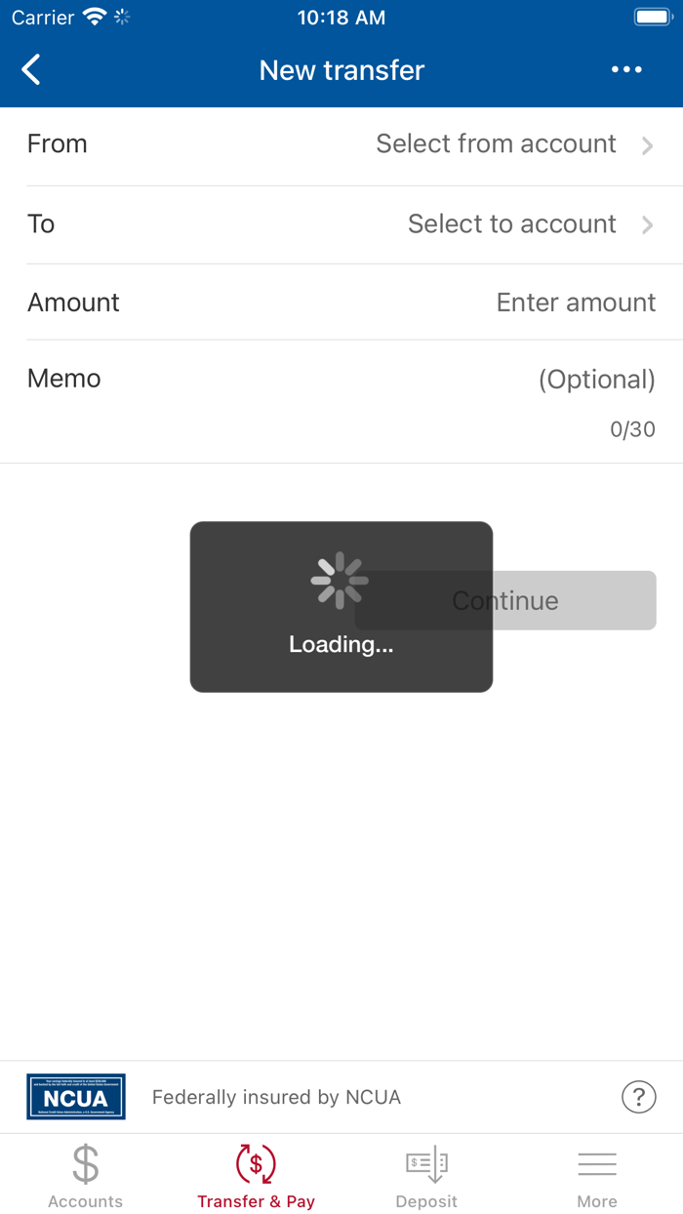Viewport: 683px width, 1214px height.
Task: Expand the To account chevron
Action: click(x=647, y=225)
